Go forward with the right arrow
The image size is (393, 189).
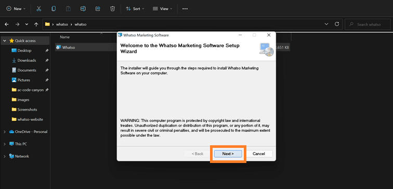point(17,24)
